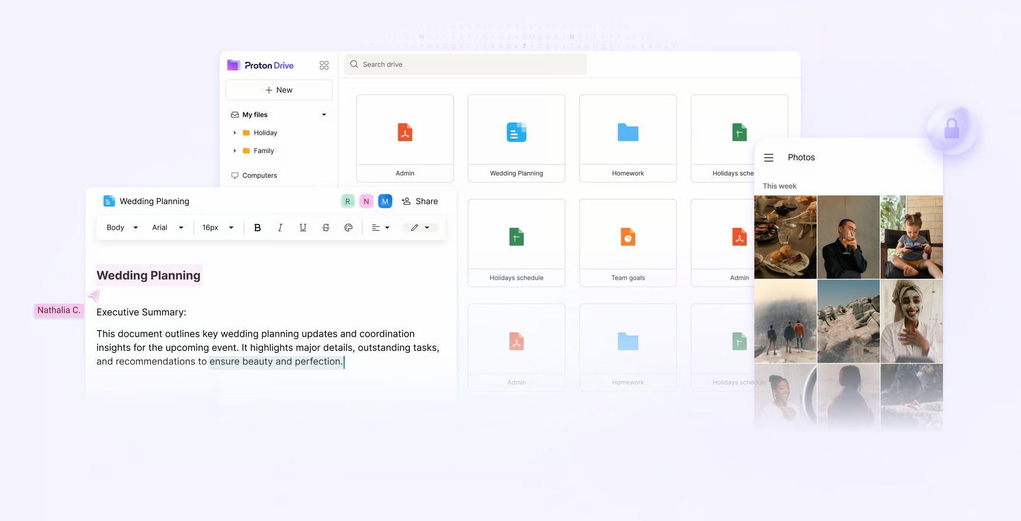1021x521 pixels.
Task: Open the Admin PDF in middle row
Action: pyautogui.click(x=723, y=243)
